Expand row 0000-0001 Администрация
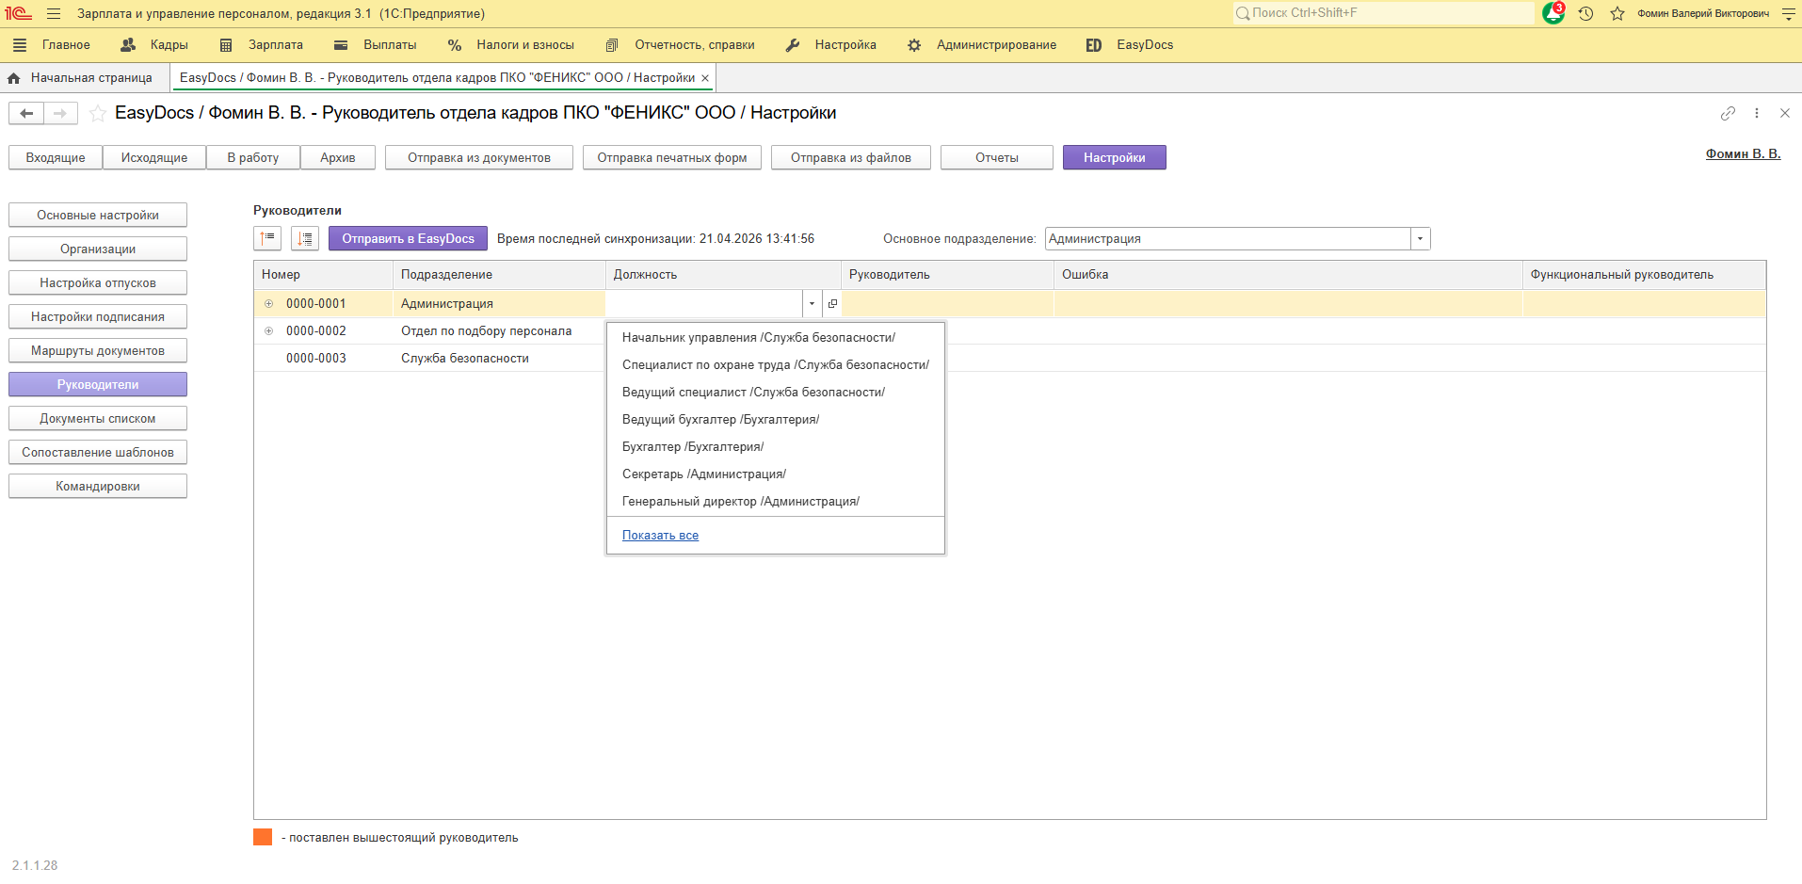The image size is (1802, 884). (268, 304)
